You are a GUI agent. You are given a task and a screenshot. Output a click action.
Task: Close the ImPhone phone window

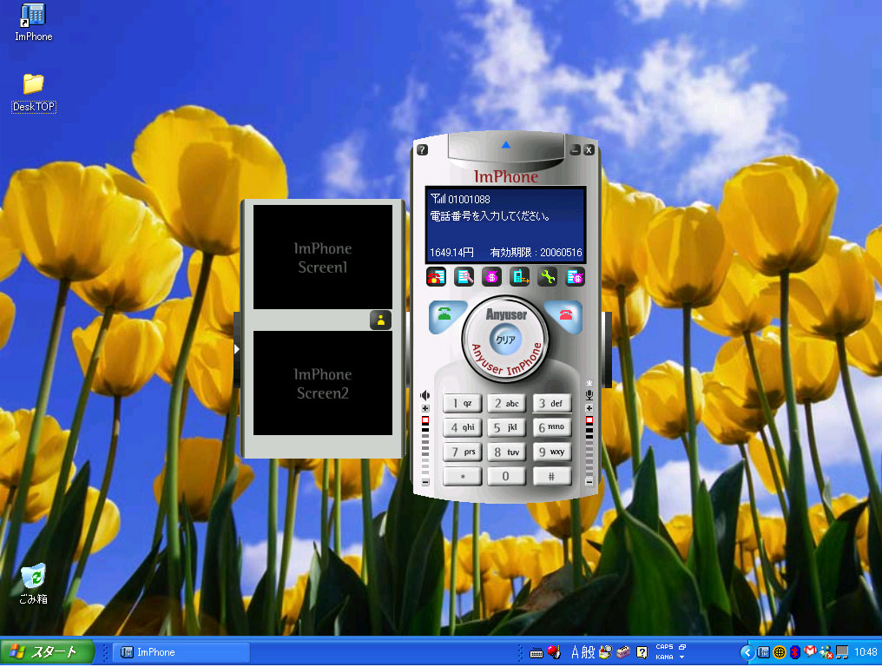(x=589, y=149)
